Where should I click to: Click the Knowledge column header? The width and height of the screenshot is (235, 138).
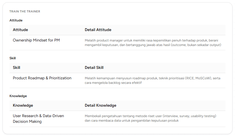tap(23, 106)
